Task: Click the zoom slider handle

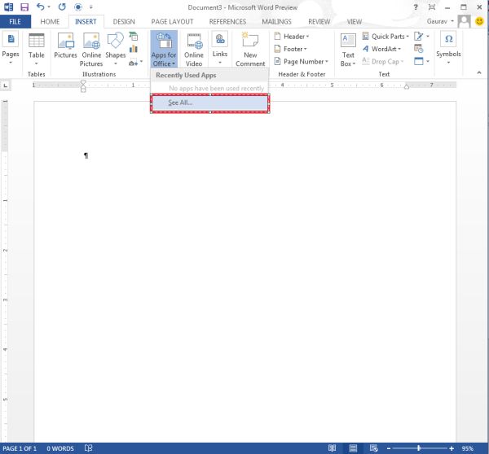Action: tap(419, 448)
